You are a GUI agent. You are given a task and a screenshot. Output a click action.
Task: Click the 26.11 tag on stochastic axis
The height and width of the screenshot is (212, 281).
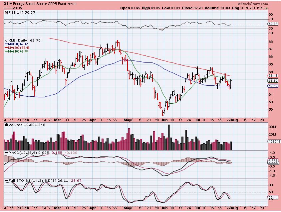pyautogui.click(x=273, y=198)
